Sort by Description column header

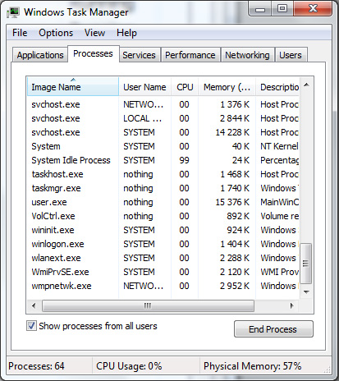tap(277, 87)
